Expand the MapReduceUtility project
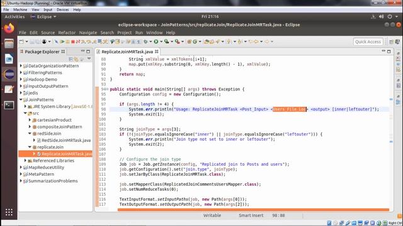This screenshot has height=226, width=403. click(x=21, y=168)
